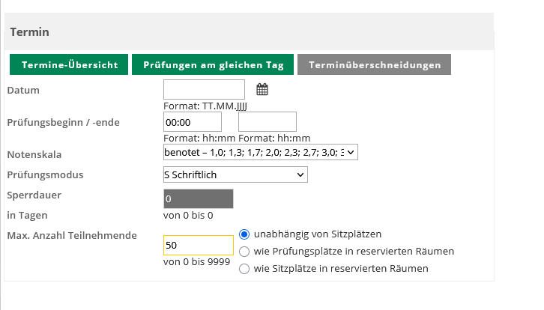The width and height of the screenshot is (544, 310).
Task: Choose 'wie Prüfungsplätze in reservierten Räumen' option
Action: pyautogui.click(x=244, y=252)
